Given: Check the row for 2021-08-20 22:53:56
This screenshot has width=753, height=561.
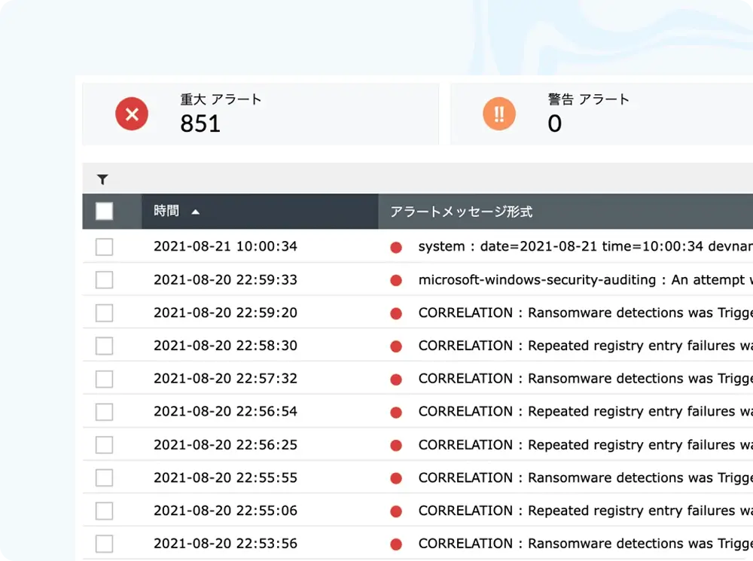Looking at the screenshot, I should coord(104,544).
